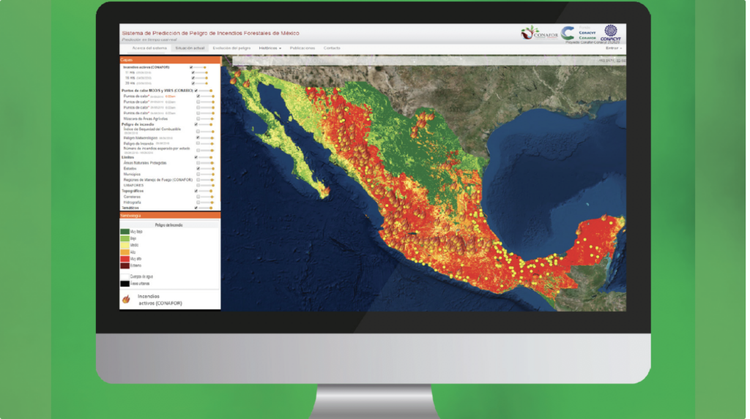Collapse the Capas panel header
Viewport: 750px width, 419px height.
pos(170,59)
